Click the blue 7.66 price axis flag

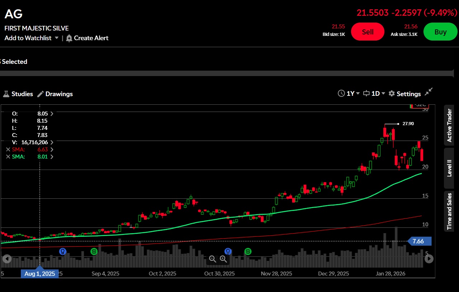(x=420, y=241)
